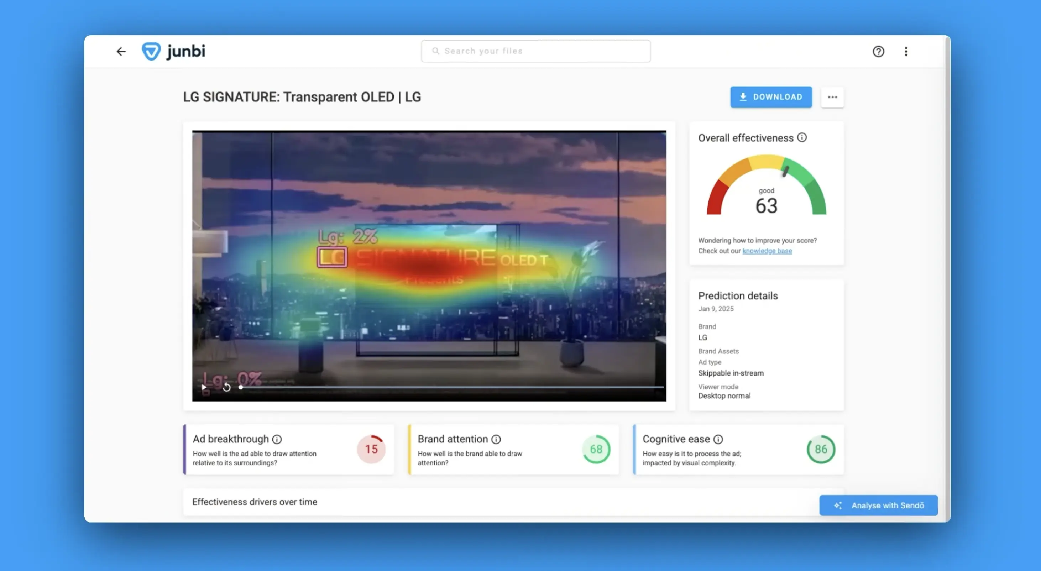Viewport: 1041px width, 571px height.
Task: Select the boxed LG logo in the heatmap
Action: pyautogui.click(x=332, y=257)
